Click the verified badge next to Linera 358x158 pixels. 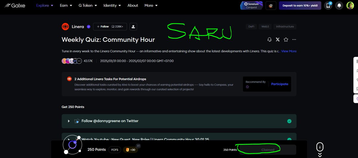coord(89,27)
